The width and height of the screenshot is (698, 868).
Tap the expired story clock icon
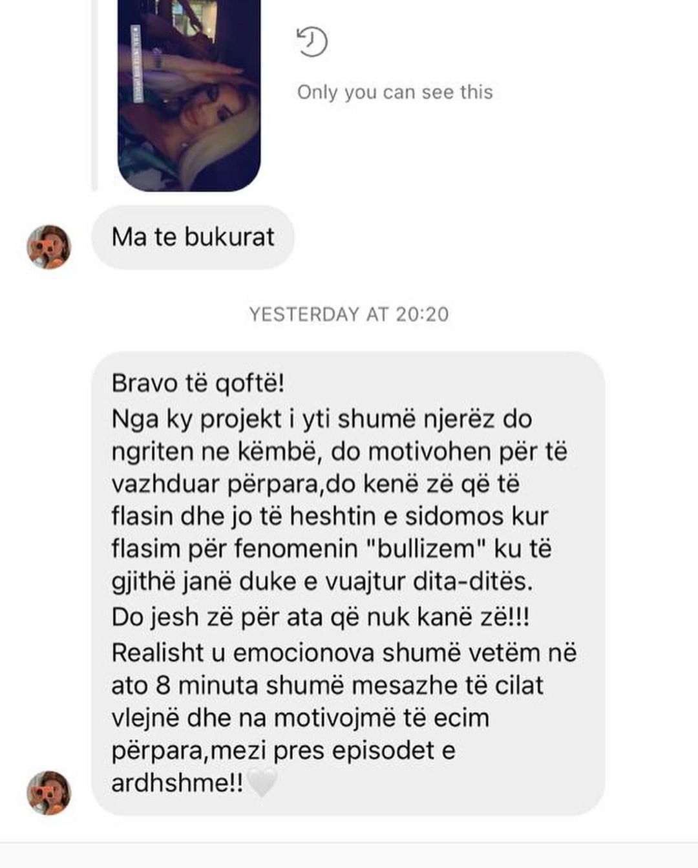pos(312,41)
